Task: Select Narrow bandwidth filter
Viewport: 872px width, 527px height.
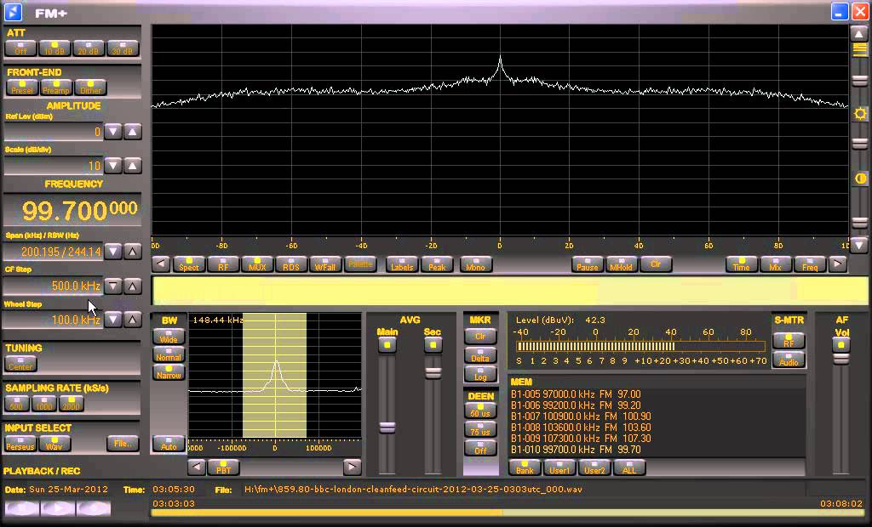Action: coord(169,372)
